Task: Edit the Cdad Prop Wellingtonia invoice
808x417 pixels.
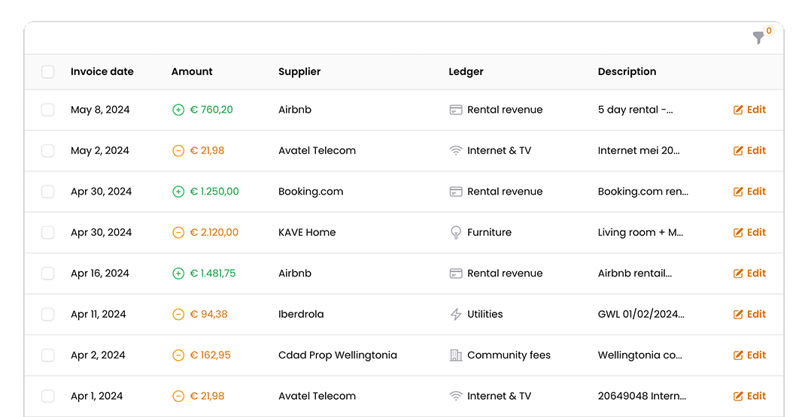Action: pyautogui.click(x=750, y=355)
